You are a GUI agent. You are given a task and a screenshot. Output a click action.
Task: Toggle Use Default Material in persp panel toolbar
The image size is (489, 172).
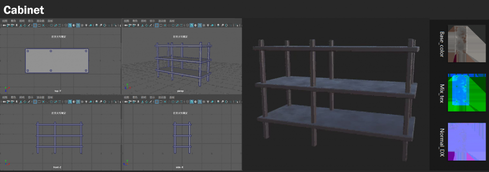[196, 26]
